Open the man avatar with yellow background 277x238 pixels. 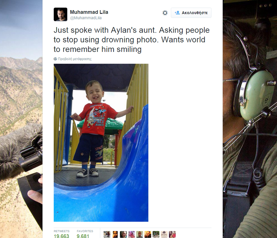(148, 234)
